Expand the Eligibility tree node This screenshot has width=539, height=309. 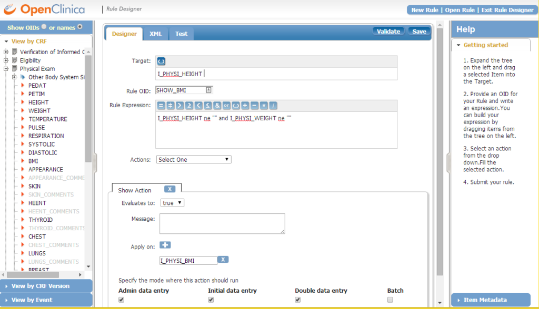pyautogui.click(x=6, y=60)
